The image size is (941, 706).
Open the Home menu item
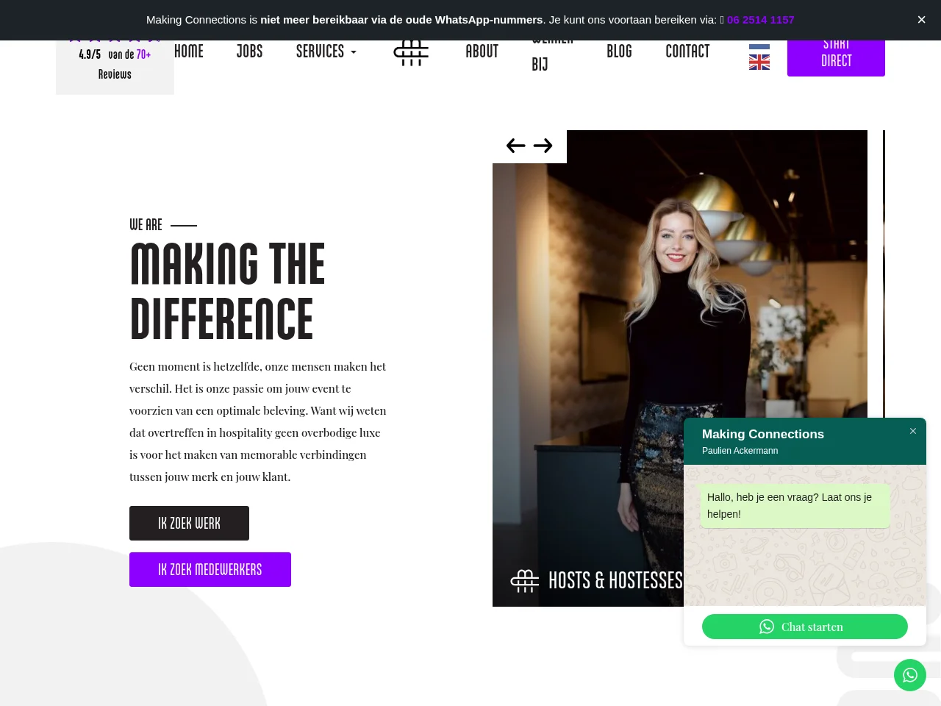pyautogui.click(x=189, y=51)
